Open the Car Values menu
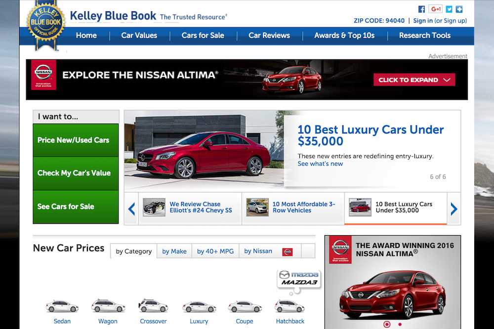 click(x=139, y=35)
